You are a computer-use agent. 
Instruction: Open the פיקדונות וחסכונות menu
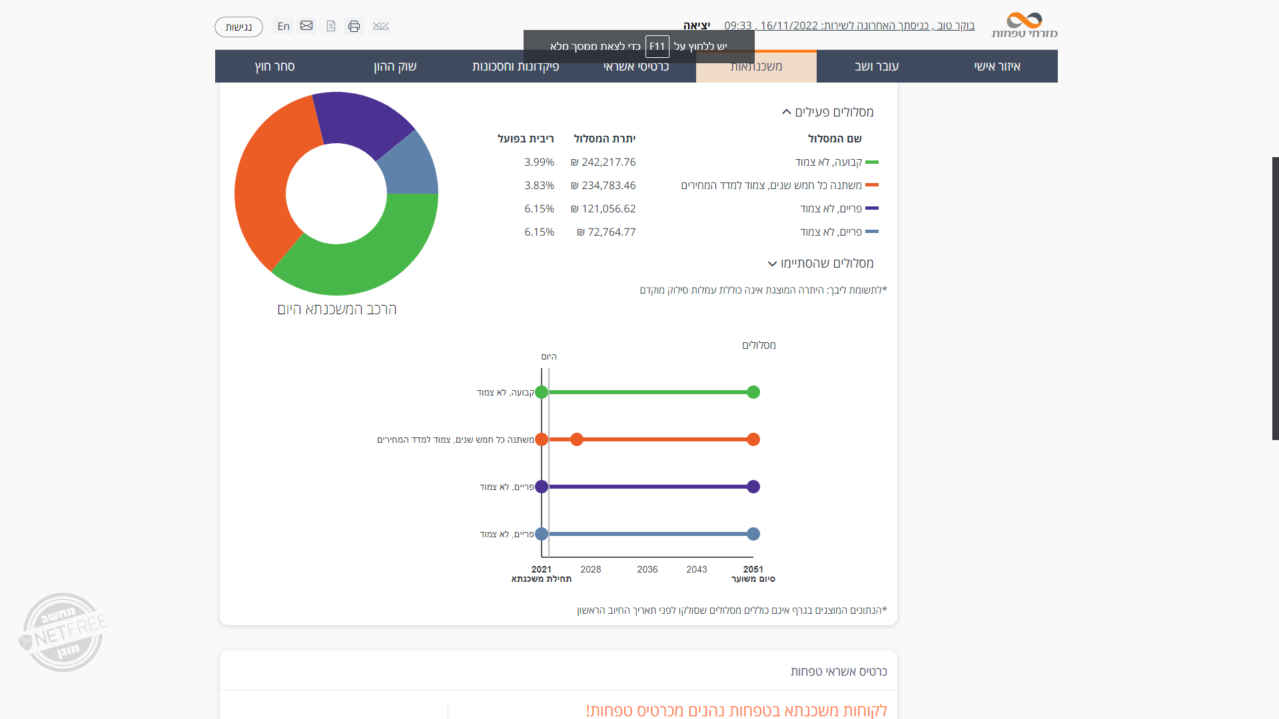point(516,67)
